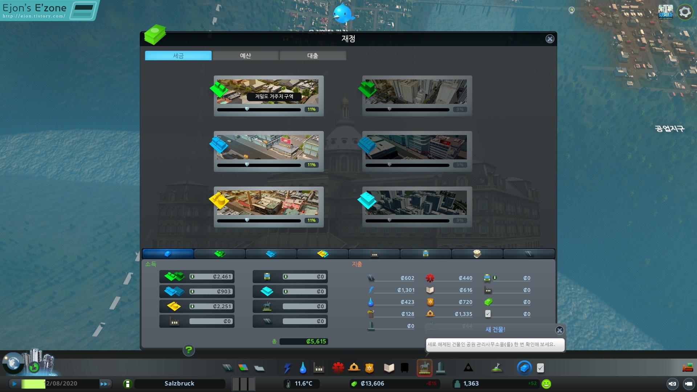The width and height of the screenshot is (697, 392).
Task: Toggle the policies checkmark icon
Action: coord(540,368)
